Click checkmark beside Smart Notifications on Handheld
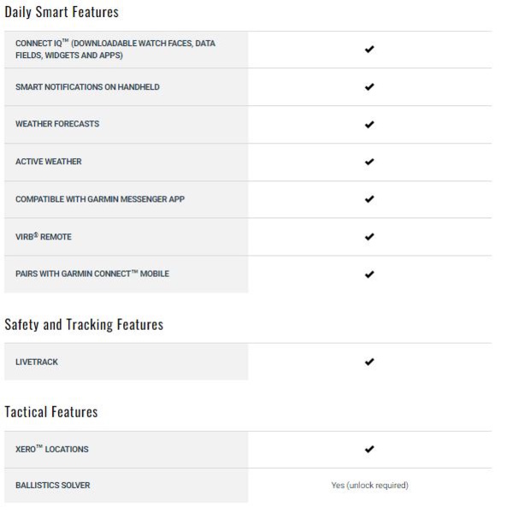 click(x=369, y=87)
